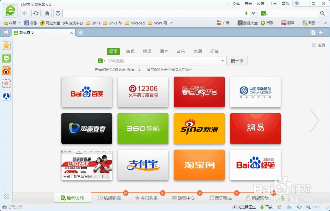The image size is (330, 211).
Task: Click the 360 browser logo icon
Action: (x=10, y=11)
